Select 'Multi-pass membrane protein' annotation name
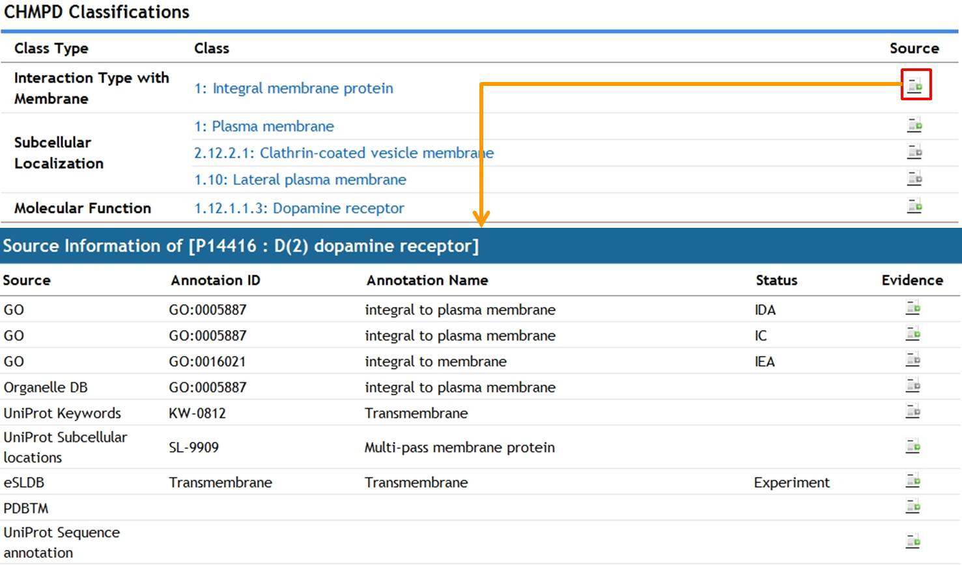This screenshot has width=962, height=565. click(x=460, y=448)
